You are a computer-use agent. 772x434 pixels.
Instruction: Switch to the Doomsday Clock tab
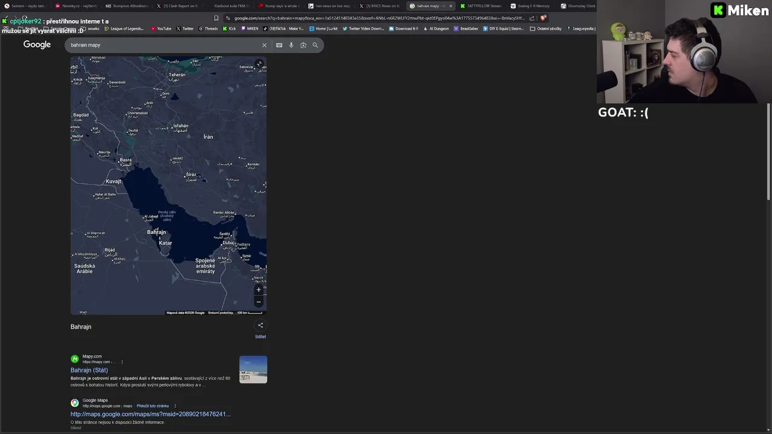[x=578, y=6]
